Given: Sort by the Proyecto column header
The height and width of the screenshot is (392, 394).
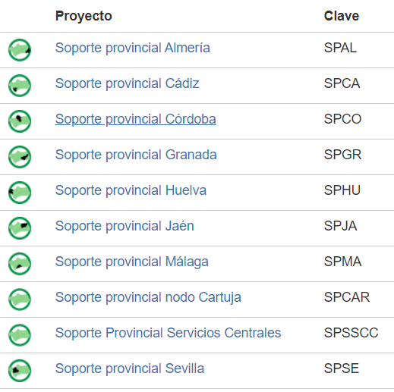Looking at the screenshot, I should pyautogui.click(x=84, y=16).
